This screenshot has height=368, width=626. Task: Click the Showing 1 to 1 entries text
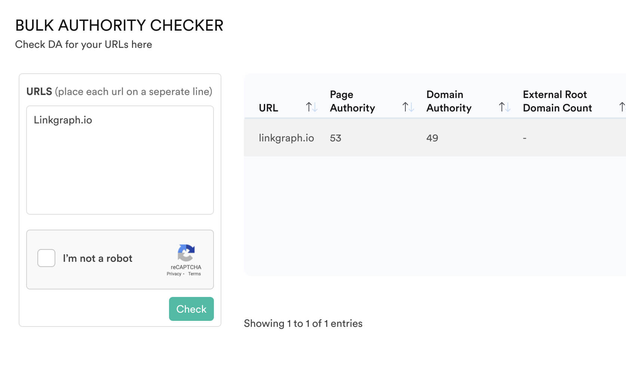[303, 323]
